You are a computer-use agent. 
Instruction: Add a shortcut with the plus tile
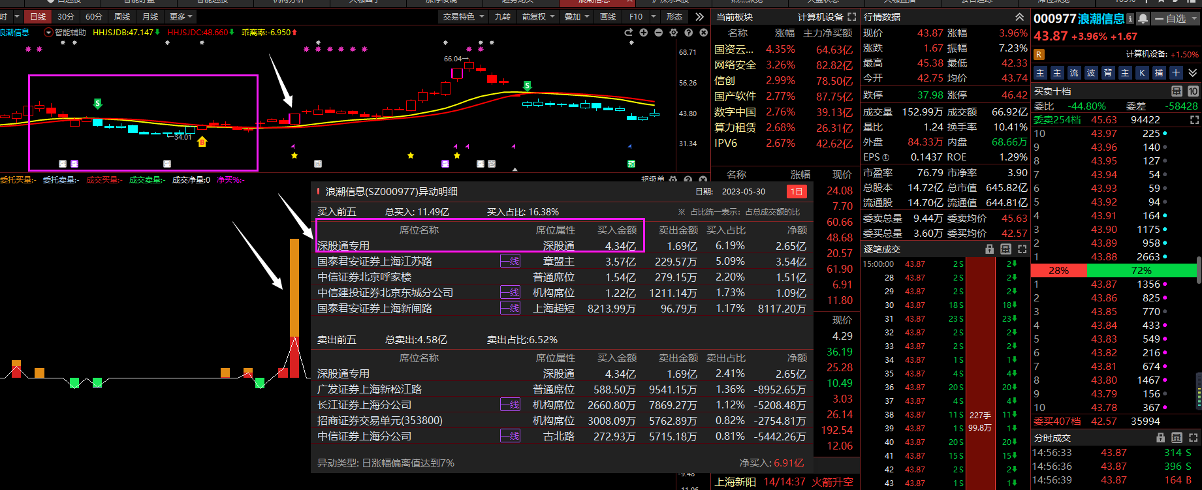1176,73
